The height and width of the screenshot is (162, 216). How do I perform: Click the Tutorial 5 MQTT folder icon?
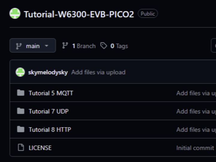pyautogui.click(x=21, y=93)
